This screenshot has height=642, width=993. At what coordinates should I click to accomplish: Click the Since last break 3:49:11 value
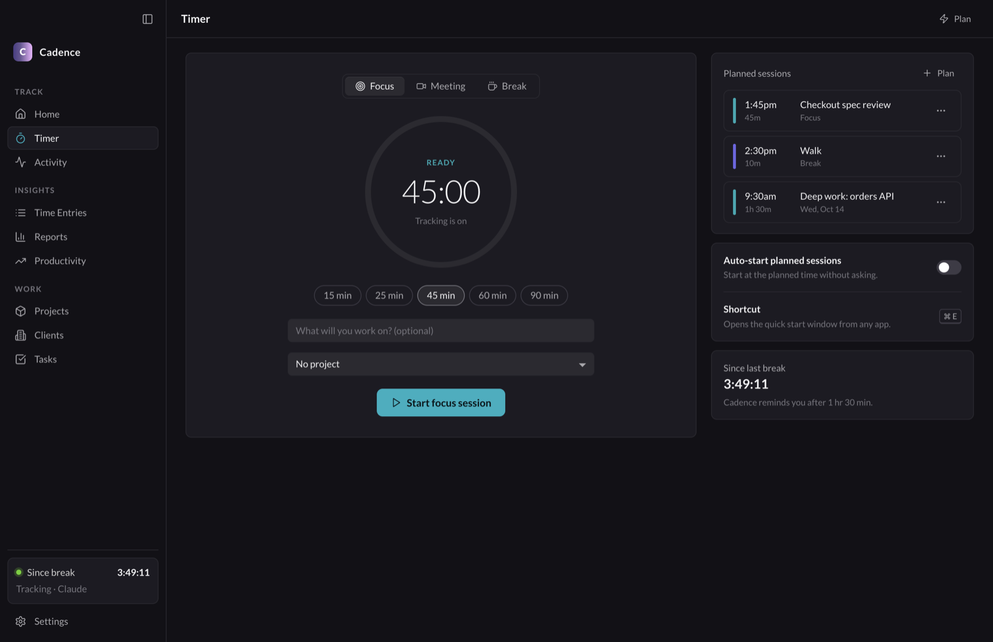point(746,385)
